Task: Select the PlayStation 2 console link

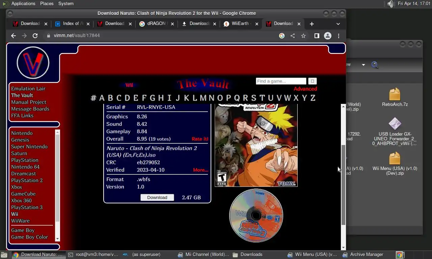Action: pyautogui.click(x=27, y=180)
